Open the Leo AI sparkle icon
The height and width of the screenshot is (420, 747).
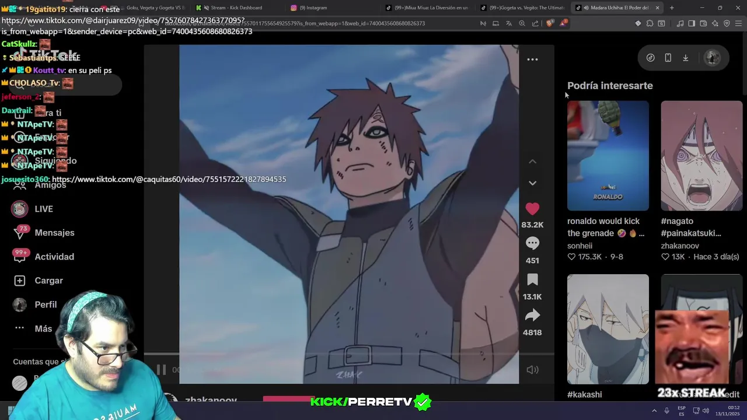coord(715,23)
